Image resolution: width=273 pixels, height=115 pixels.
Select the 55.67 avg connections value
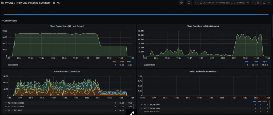130,65
